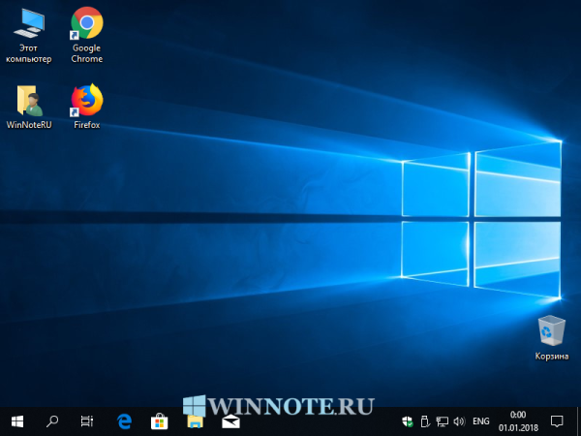Open the clock and date calendar
Screen dimensions: 581x436
click(517, 421)
